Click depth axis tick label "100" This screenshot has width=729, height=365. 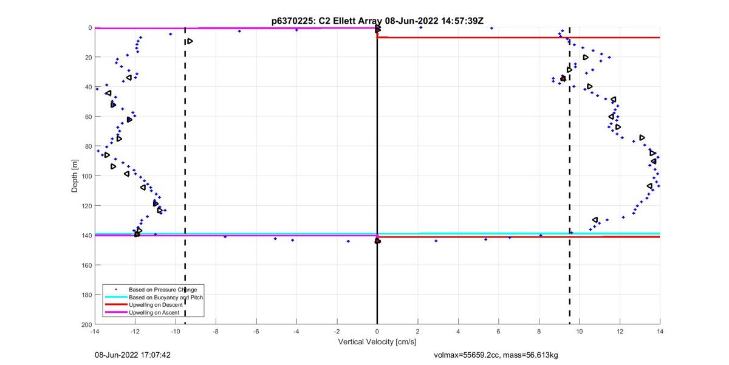(x=86, y=176)
